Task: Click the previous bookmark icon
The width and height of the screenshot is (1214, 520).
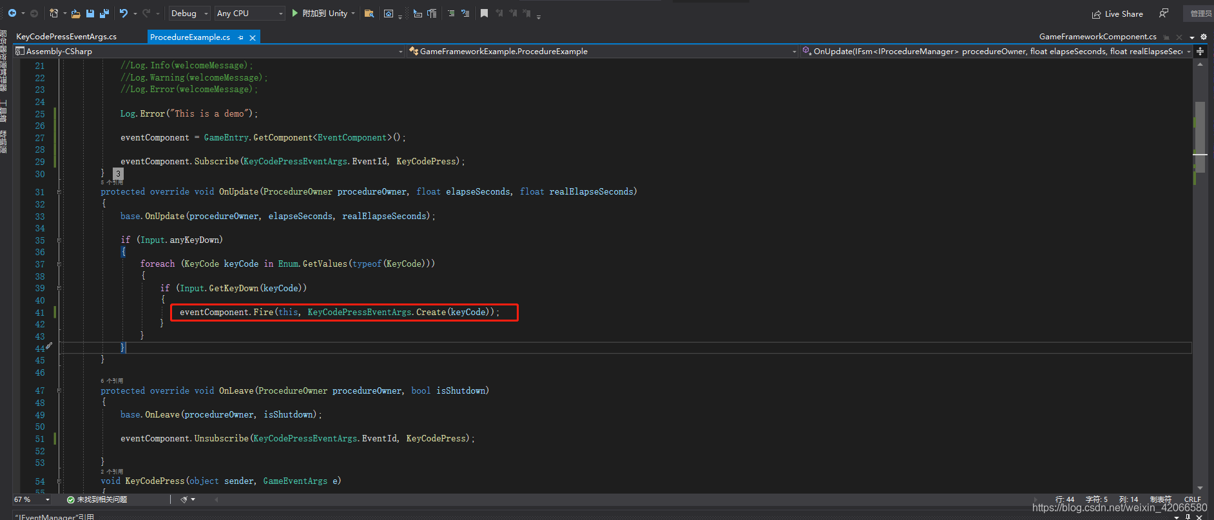Action: coord(499,13)
